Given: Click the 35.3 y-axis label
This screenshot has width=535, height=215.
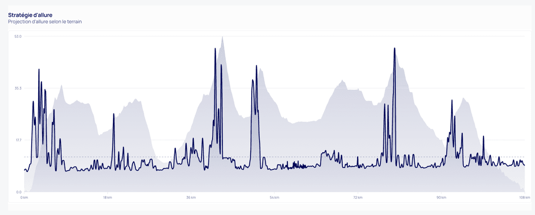Looking at the screenshot, I should point(18,88).
